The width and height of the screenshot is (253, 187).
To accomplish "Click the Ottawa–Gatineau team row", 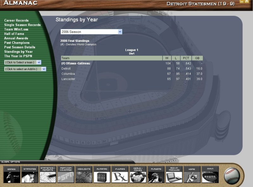I will pyautogui.click(x=76, y=63).
